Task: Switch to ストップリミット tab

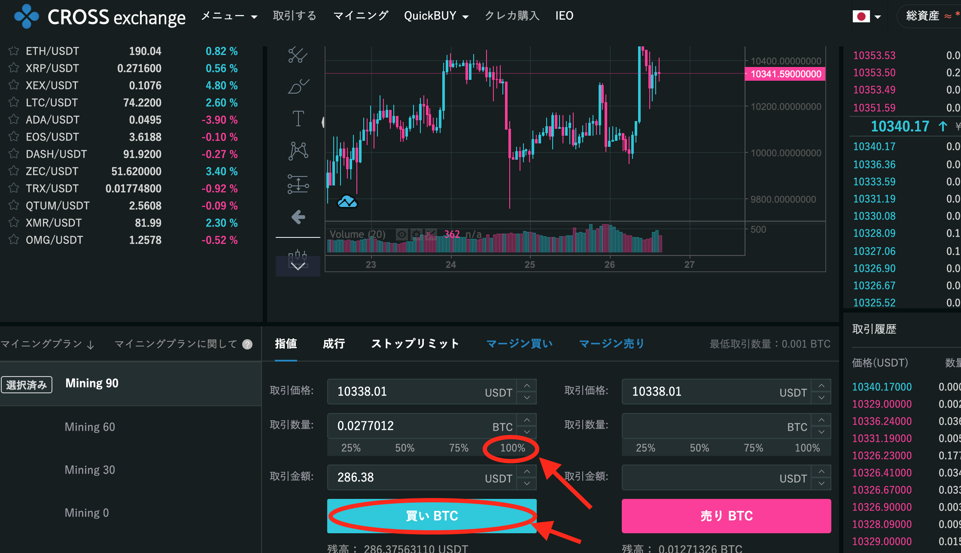Action: [x=415, y=343]
